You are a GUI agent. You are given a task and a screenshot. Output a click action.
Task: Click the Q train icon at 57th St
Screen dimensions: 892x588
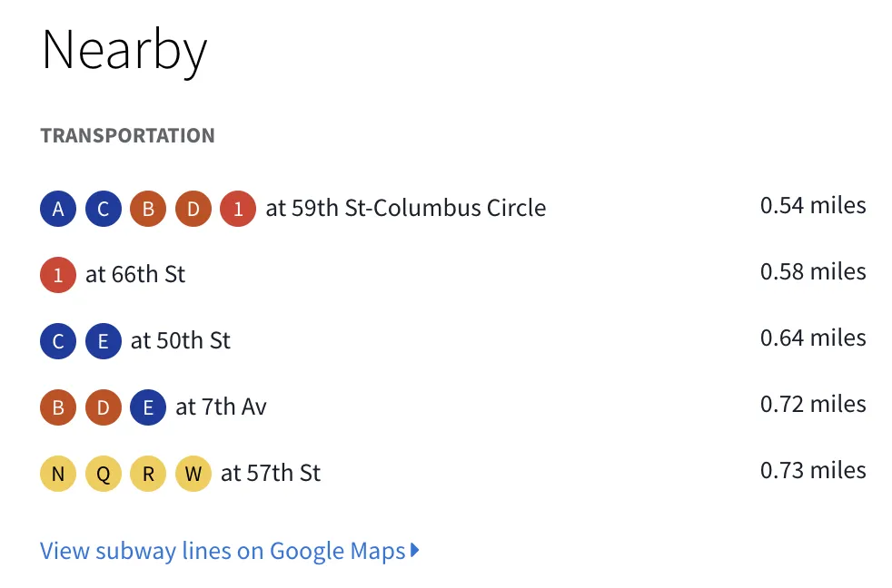103,474
